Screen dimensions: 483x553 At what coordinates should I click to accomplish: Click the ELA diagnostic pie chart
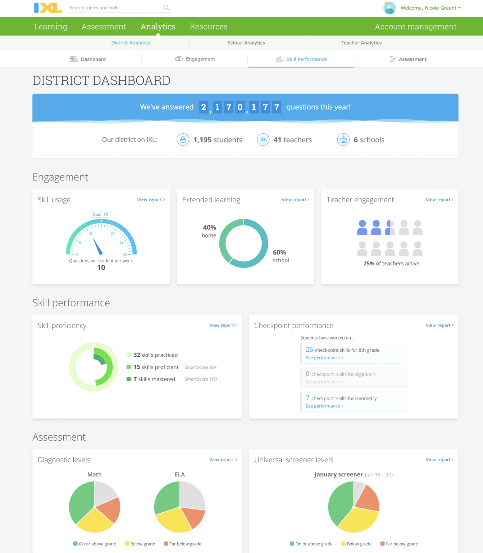180,507
